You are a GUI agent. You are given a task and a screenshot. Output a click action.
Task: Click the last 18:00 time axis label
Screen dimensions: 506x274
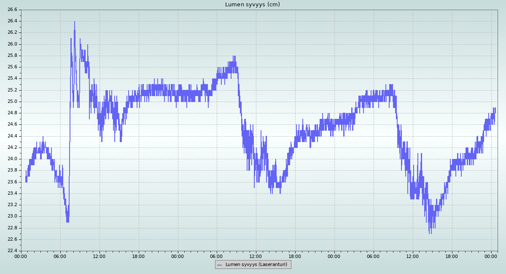(x=452, y=256)
